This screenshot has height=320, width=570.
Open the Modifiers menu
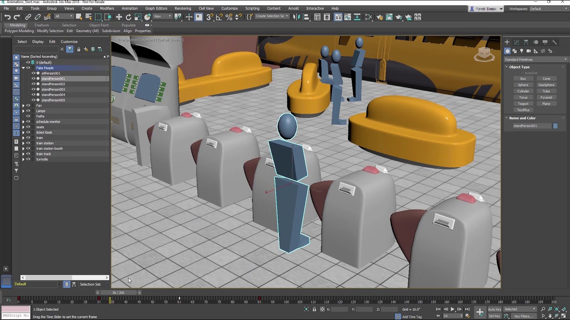tap(107, 8)
